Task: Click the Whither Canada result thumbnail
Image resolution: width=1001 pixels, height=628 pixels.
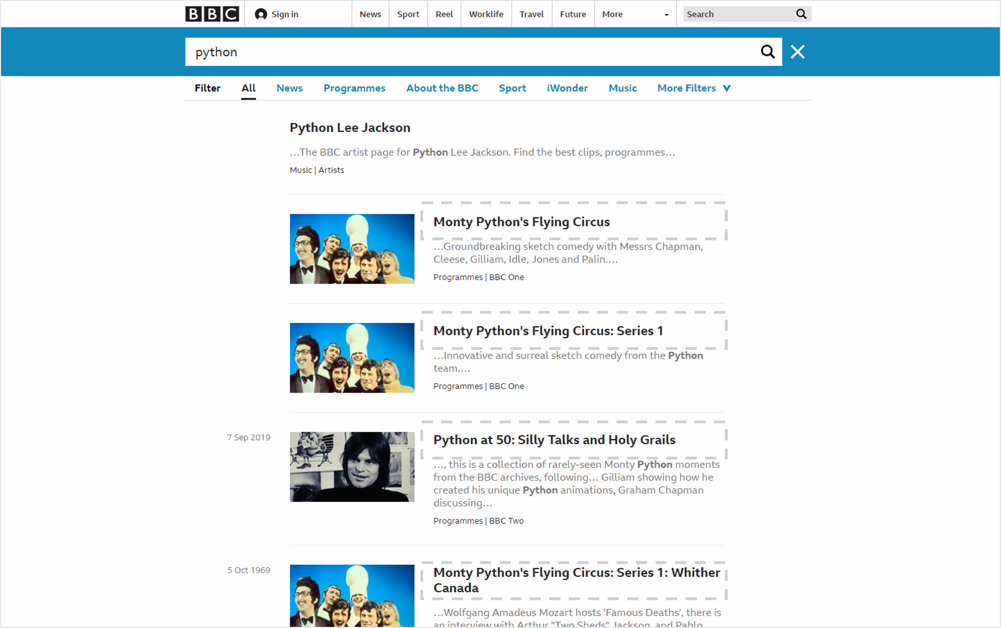Action: (352, 596)
